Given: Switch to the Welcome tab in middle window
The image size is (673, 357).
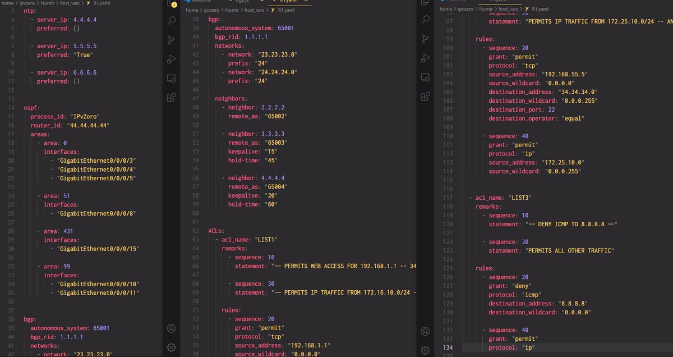Looking at the screenshot, I should point(200,2).
